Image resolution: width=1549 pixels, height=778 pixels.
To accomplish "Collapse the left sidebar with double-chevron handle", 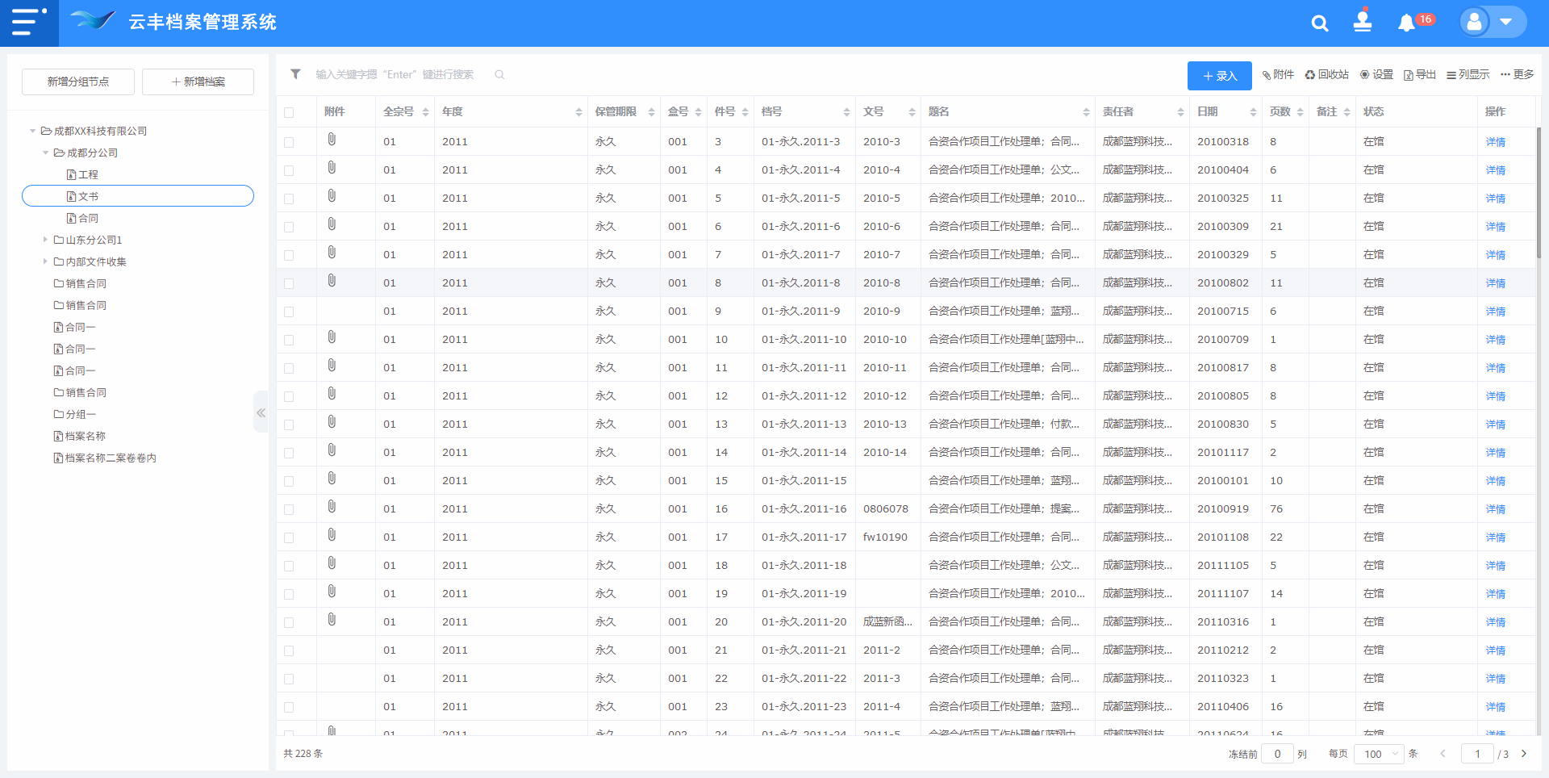I will point(261,412).
